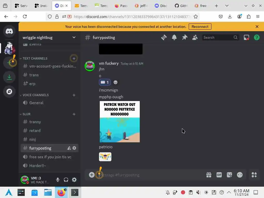Viewport: 264px width, 198px height.
Task: Collapse the TEXT CHANNELS category
Action: (x=34, y=59)
